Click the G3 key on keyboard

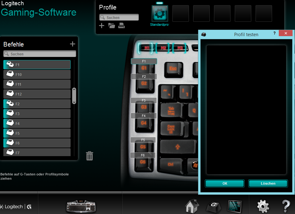(x=144, y=107)
